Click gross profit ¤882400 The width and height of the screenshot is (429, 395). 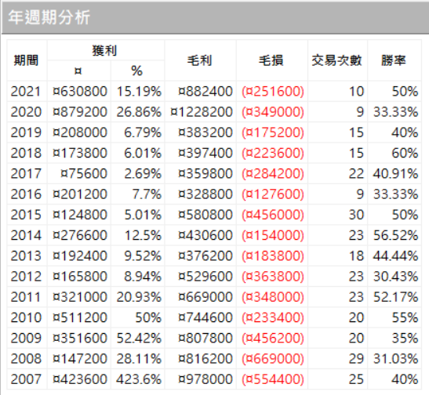[205, 91]
